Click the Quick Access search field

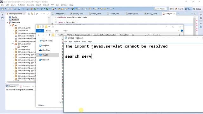(x=160, y=9)
